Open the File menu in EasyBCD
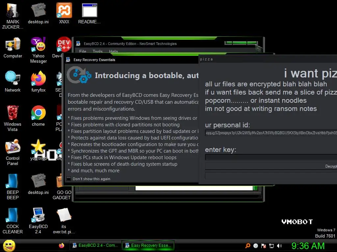The height and width of the screenshot is (252, 337). click(83, 52)
